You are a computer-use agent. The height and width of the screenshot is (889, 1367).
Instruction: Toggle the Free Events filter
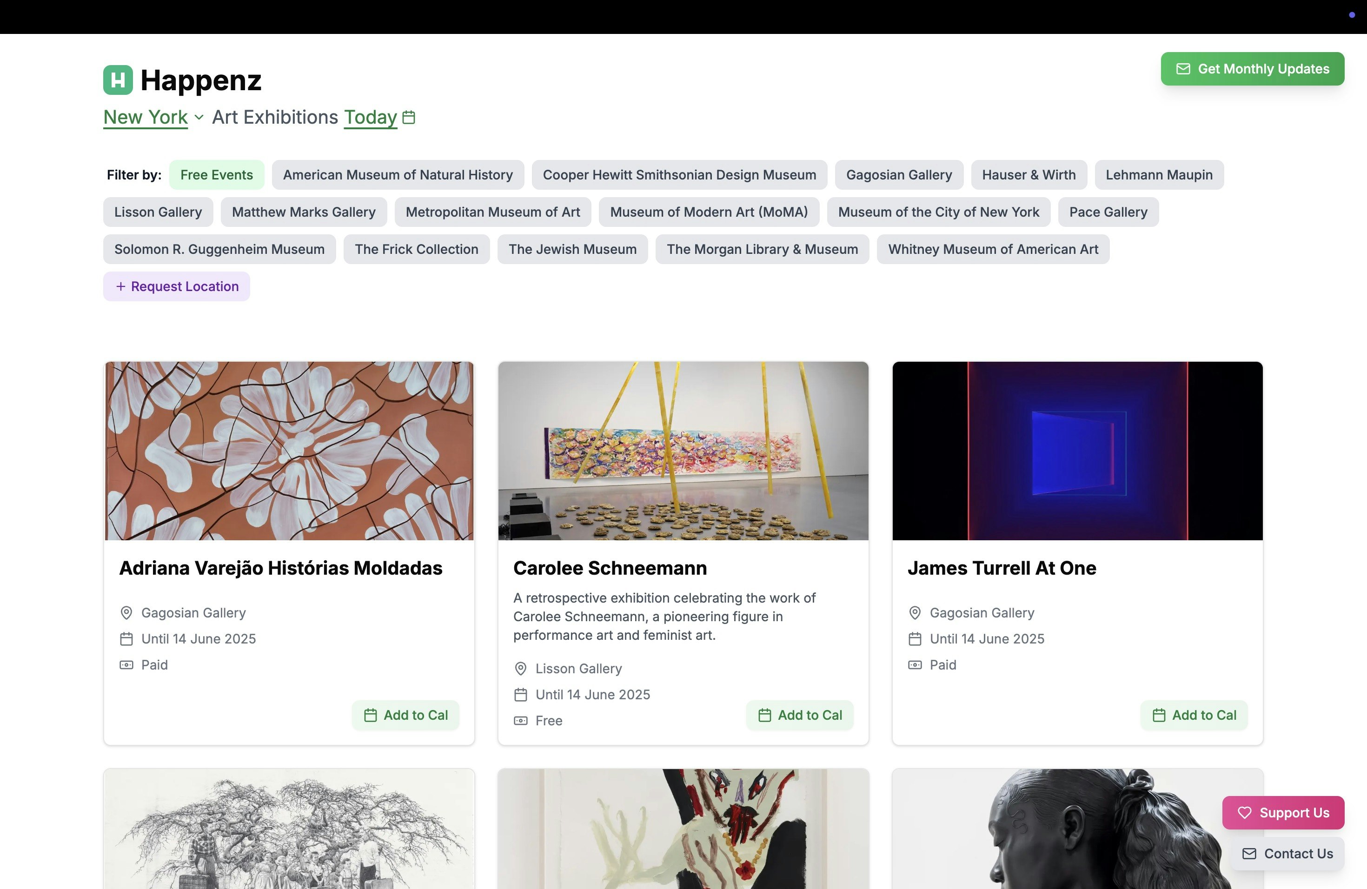click(x=217, y=174)
